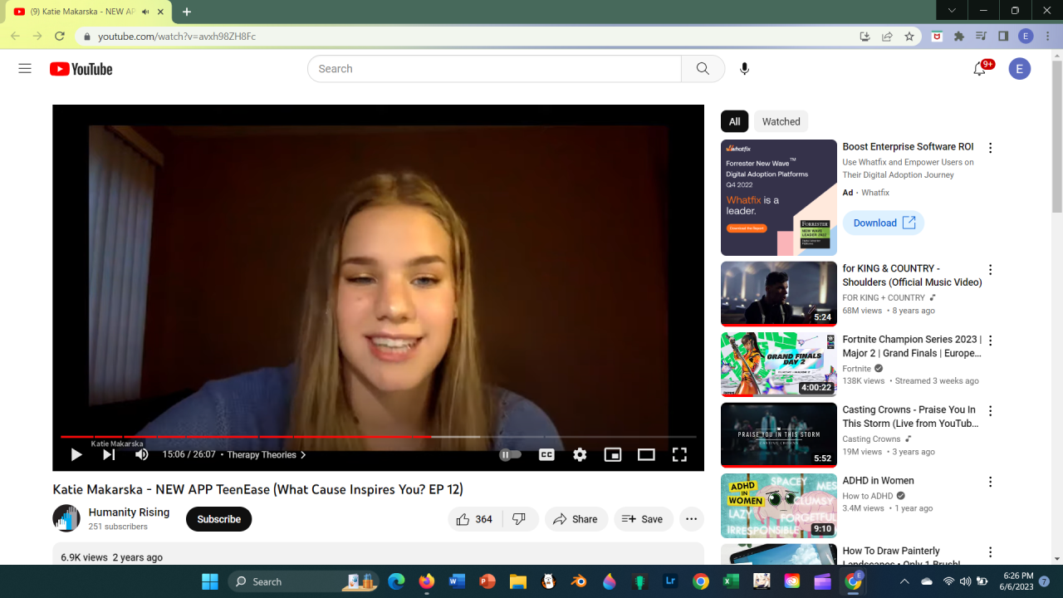Start voice search with the microphone

744,69
